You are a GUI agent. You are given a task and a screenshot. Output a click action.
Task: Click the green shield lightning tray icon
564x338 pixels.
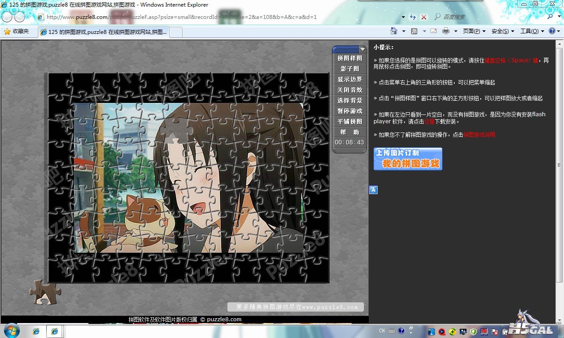(473, 331)
